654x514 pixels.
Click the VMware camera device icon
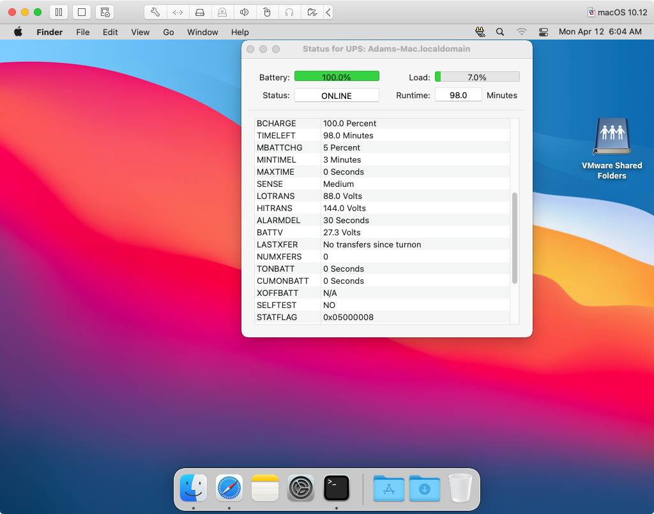click(222, 12)
